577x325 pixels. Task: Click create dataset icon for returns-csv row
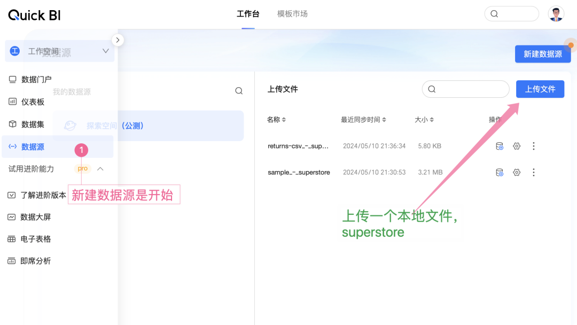tap(500, 146)
